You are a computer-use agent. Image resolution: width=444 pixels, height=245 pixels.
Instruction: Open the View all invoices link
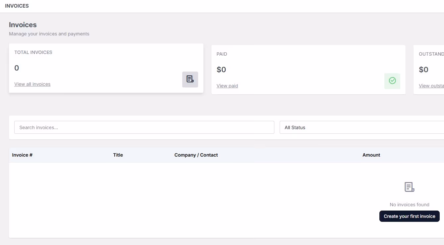pyautogui.click(x=32, y=84)
